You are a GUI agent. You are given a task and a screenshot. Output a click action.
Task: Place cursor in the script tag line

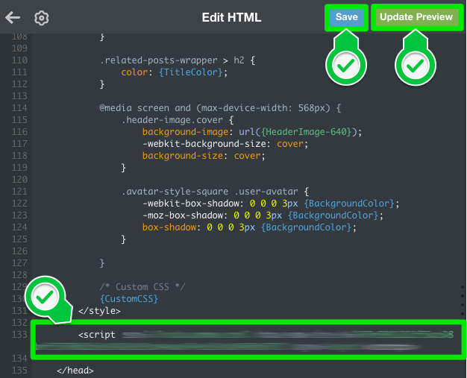pos(98,335)
